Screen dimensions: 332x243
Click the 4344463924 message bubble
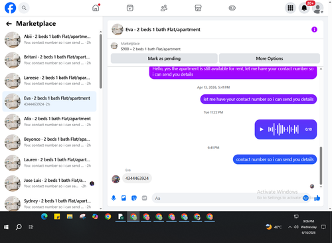[x=137, y=179]
